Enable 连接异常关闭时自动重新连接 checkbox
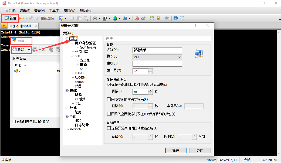 (109, 128)
